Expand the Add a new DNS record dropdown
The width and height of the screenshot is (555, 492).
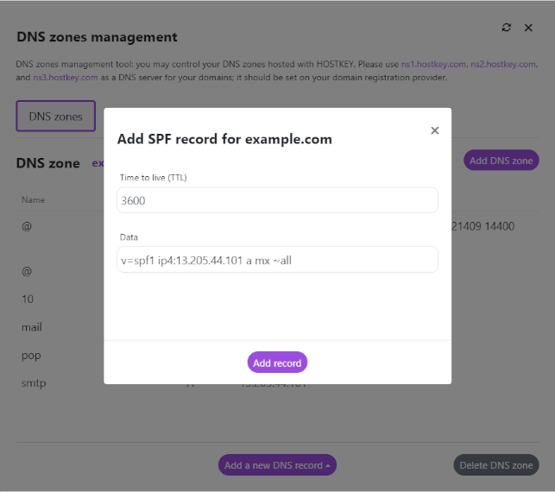click(x=277, y=465)
